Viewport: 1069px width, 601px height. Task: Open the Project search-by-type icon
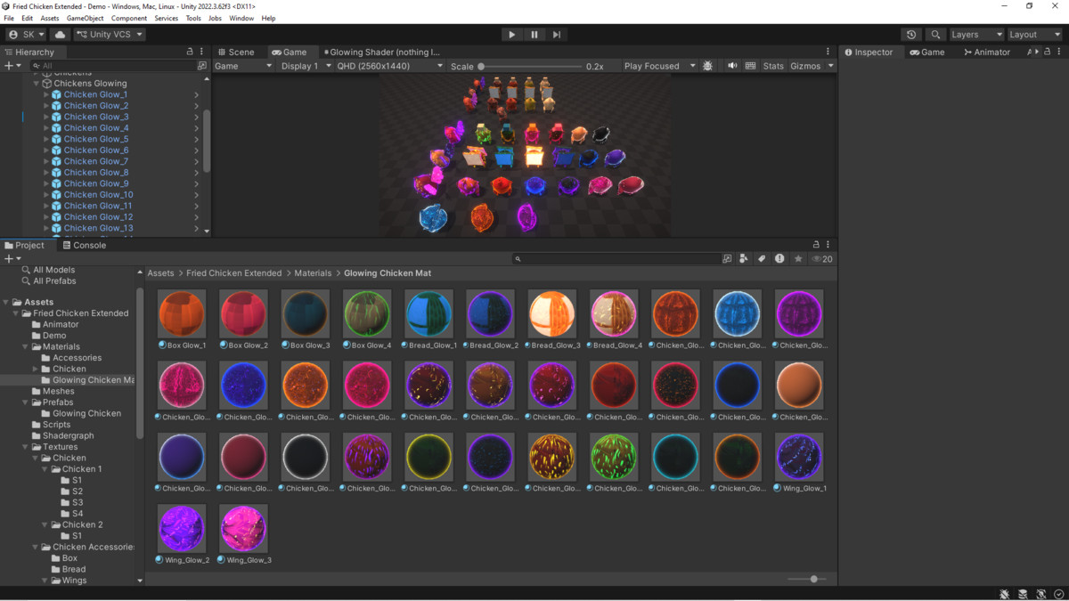[744, 259]
